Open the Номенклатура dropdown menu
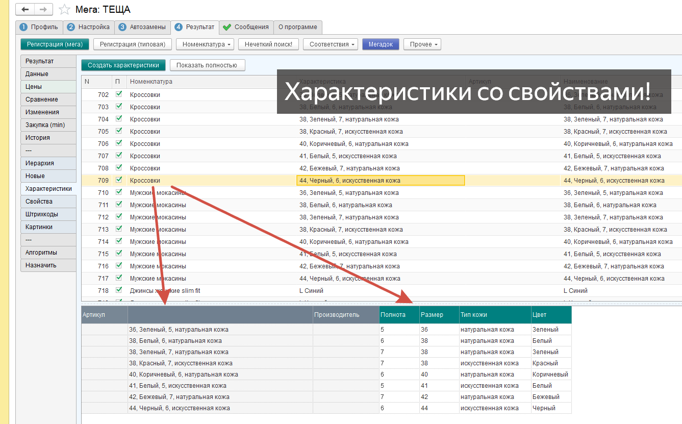This screenshot has height=424, width=682. point(205,44)
